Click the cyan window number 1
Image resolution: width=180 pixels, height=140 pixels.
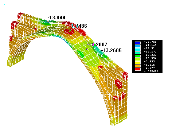(5, 5)
